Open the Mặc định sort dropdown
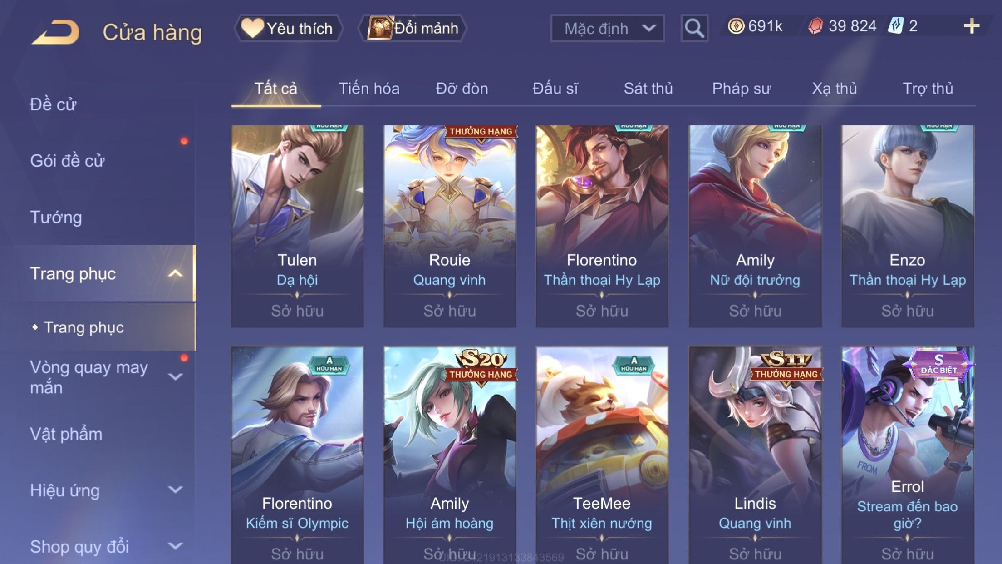This screenshot has height=564, width=1002. click(x=607, y=28)
